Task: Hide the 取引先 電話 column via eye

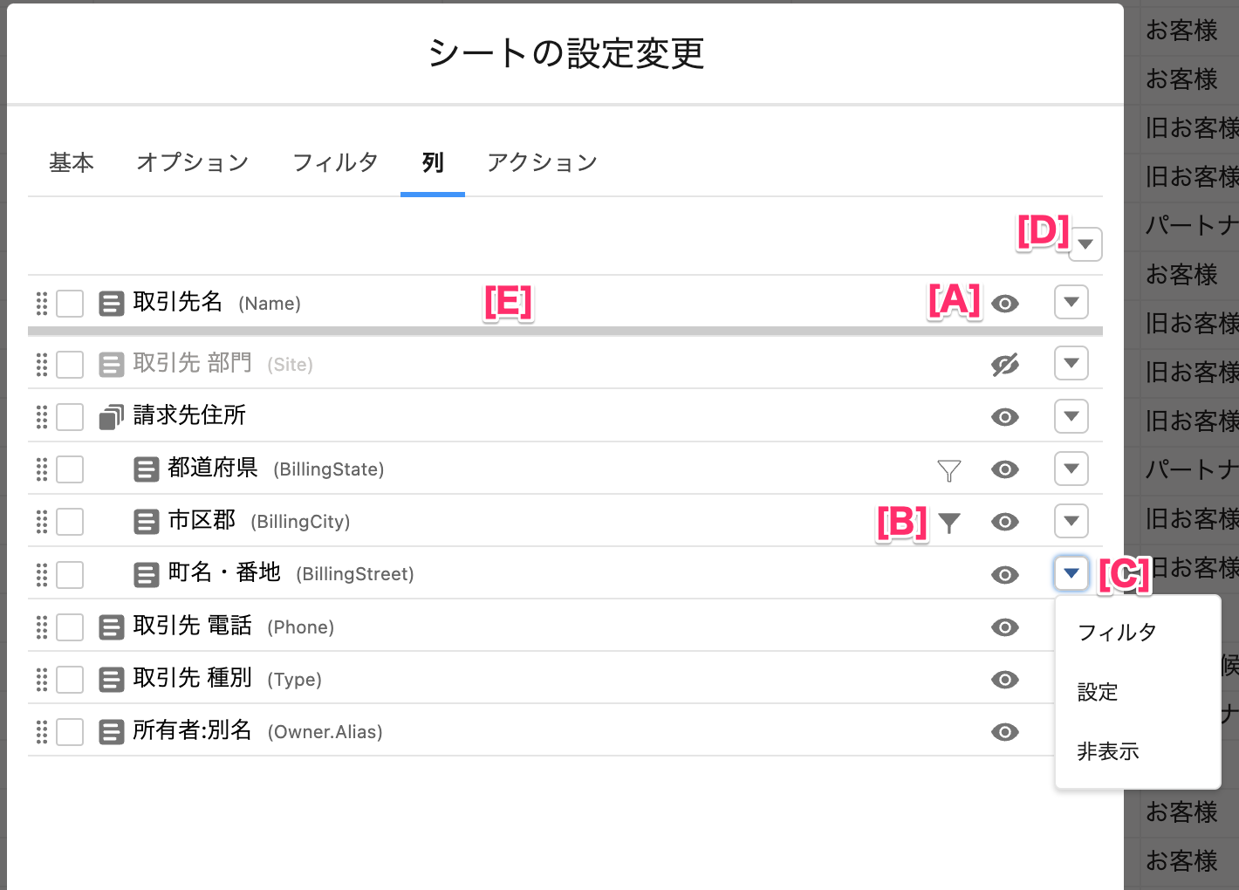Action: (1004, 627)
